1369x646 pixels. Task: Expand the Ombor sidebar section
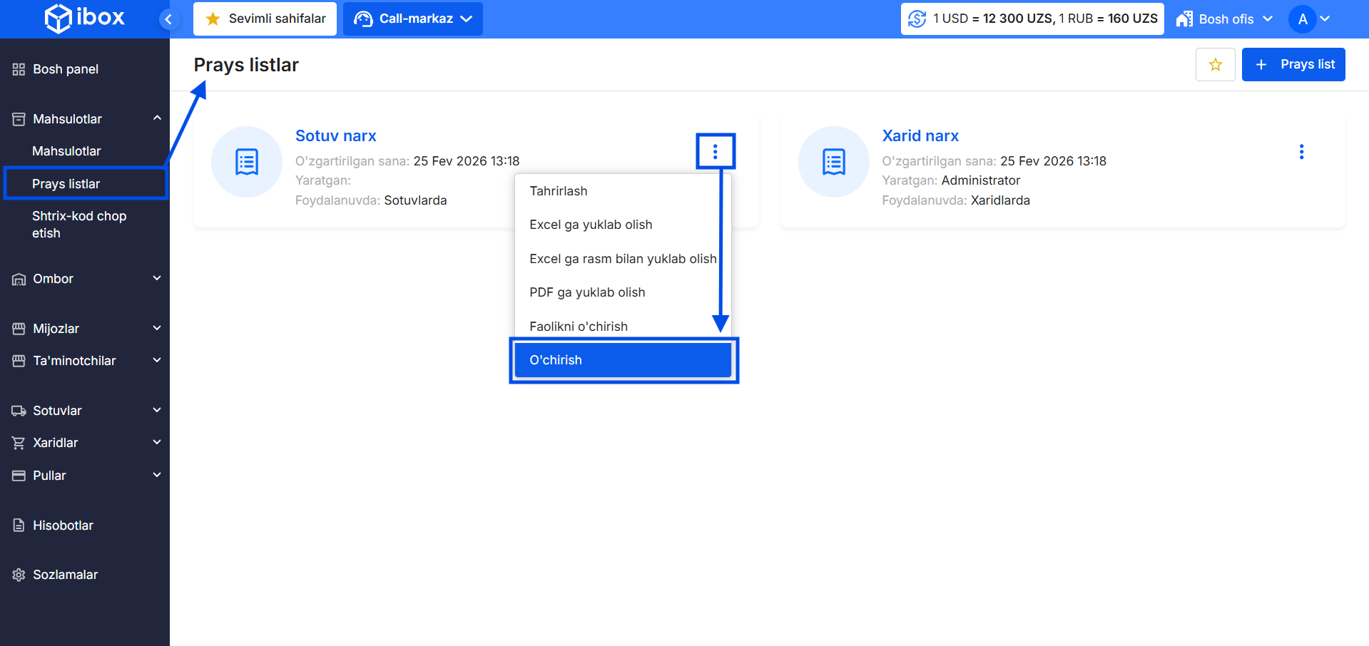pos(85,279)
